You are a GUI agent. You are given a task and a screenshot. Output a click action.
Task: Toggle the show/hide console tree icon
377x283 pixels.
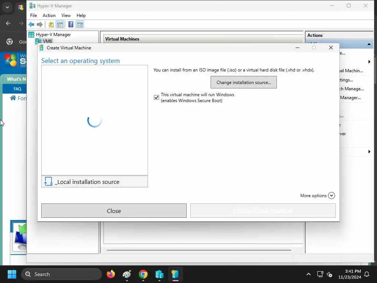(60, 24)
